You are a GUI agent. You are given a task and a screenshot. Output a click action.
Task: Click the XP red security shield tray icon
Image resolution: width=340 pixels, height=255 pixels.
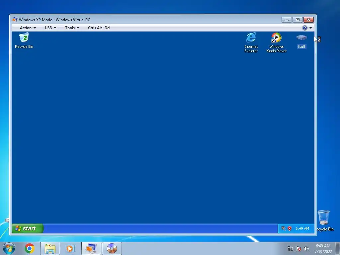[290, 228]
